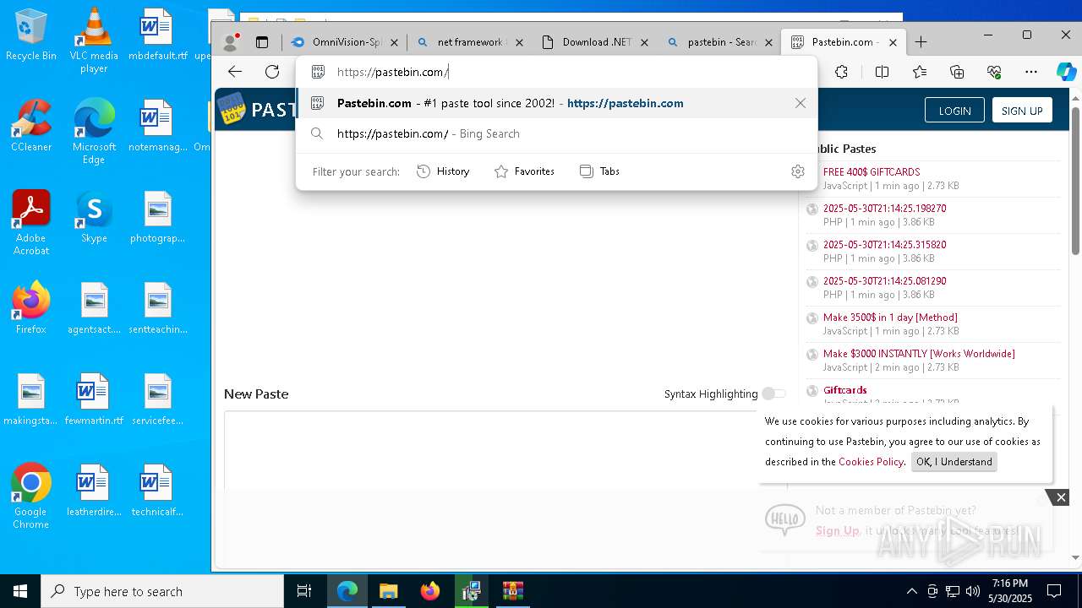Viewport: 1082px width, 608px height.
Task: Click in the browser address bar
Action: point(556,72)
